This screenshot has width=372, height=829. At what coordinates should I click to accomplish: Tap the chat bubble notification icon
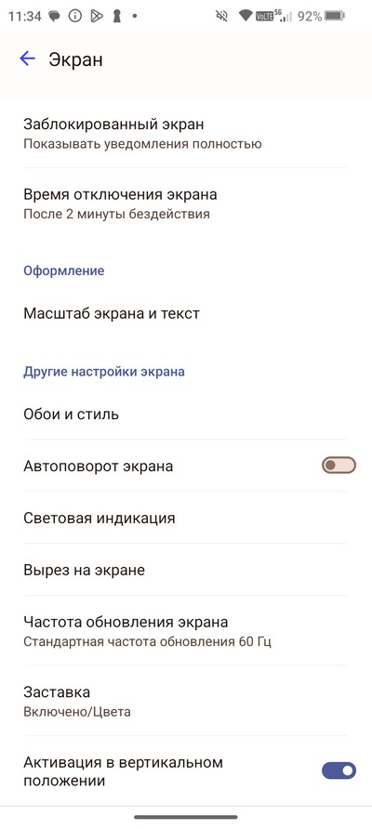coord(55,17)
